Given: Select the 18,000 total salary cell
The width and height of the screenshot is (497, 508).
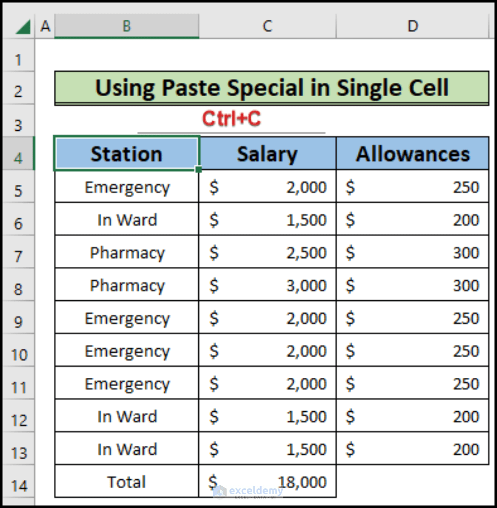Looking at the screenshot, I should tap(268, 482).
